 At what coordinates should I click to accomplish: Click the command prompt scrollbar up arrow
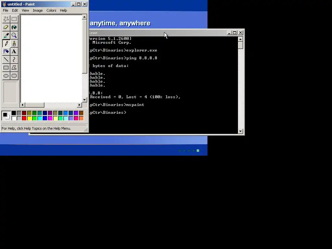tap(240, 39)
